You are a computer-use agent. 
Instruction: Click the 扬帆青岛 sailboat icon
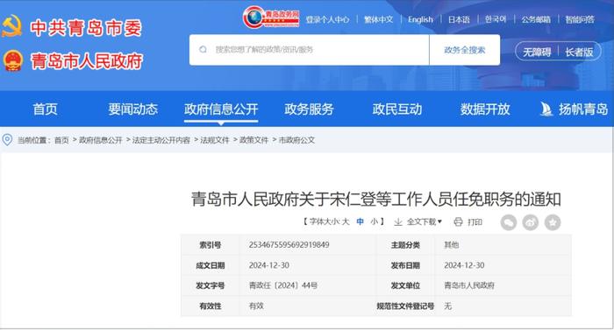coord(546,109)
